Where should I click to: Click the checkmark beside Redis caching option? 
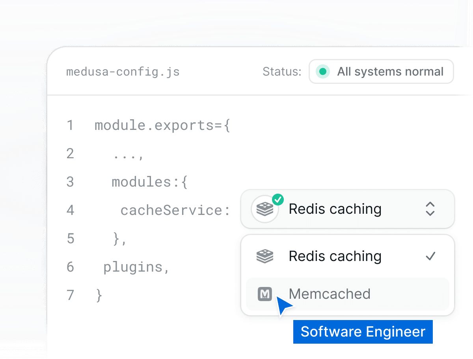(430, 256)
